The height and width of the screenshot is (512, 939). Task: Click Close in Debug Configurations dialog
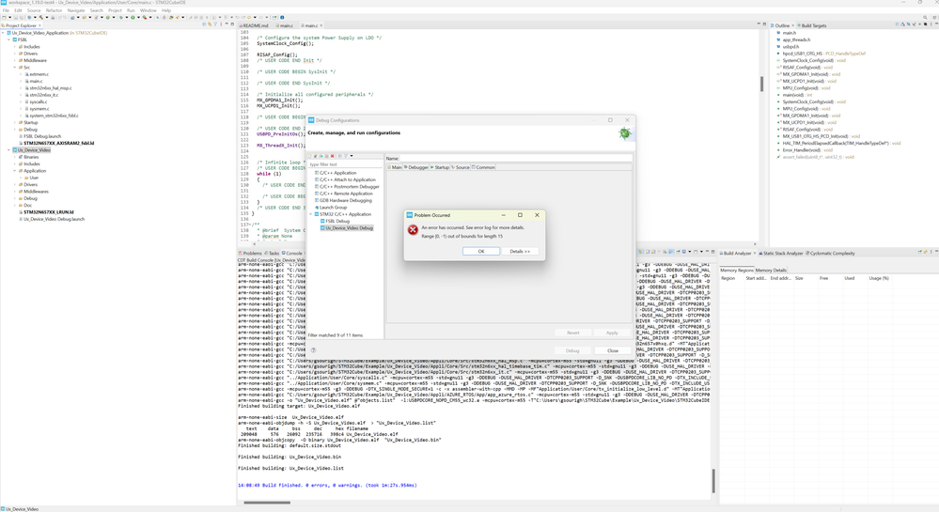tap(613, 350)
